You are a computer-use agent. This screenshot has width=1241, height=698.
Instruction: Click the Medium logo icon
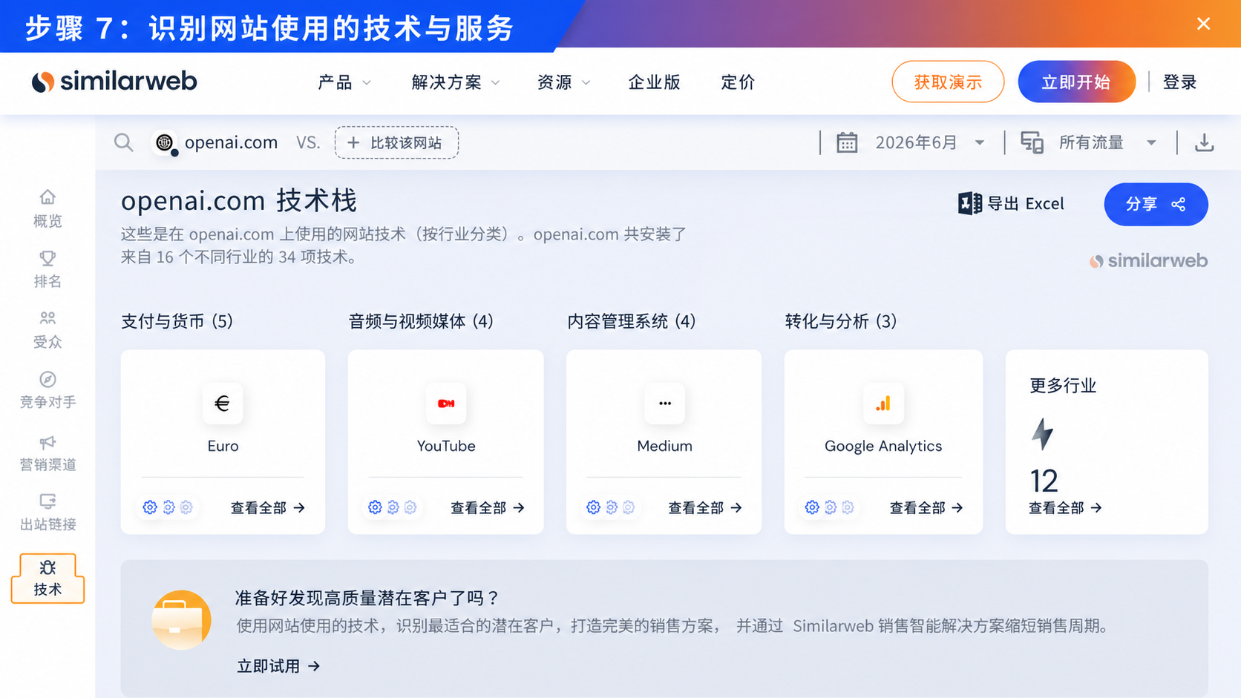[664, 404]
